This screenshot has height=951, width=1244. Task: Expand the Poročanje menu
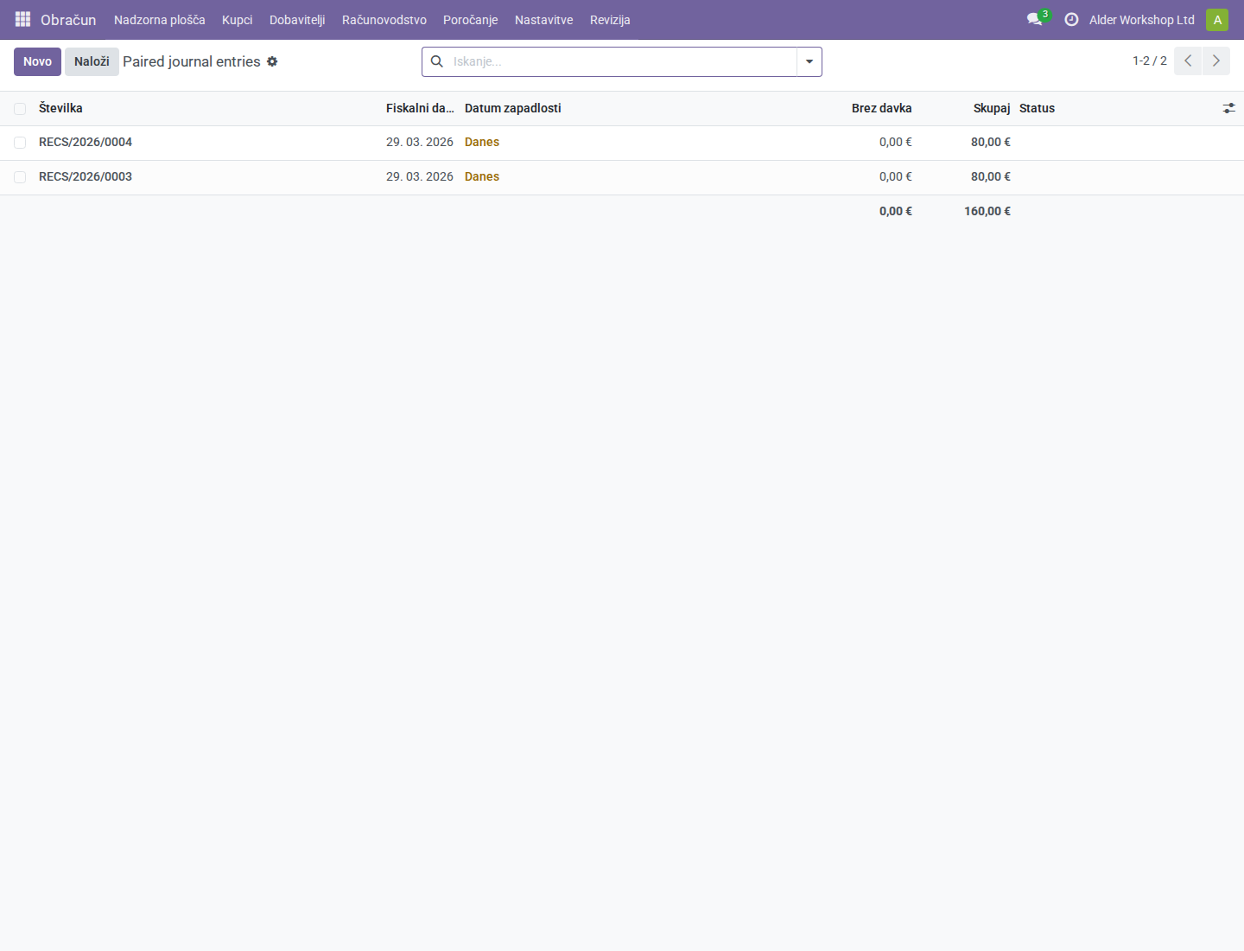coord(471,20)
